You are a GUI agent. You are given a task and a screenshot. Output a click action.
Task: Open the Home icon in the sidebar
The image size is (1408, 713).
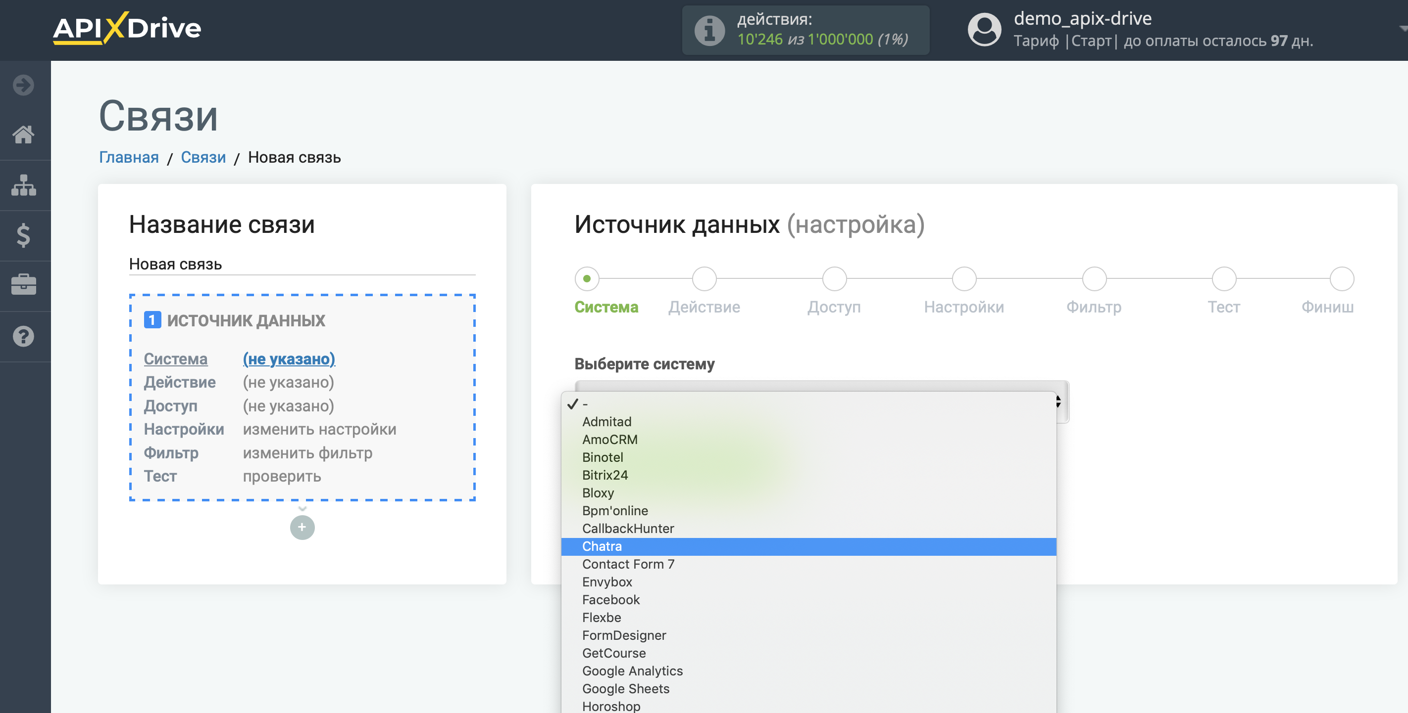tap(23, 134)
